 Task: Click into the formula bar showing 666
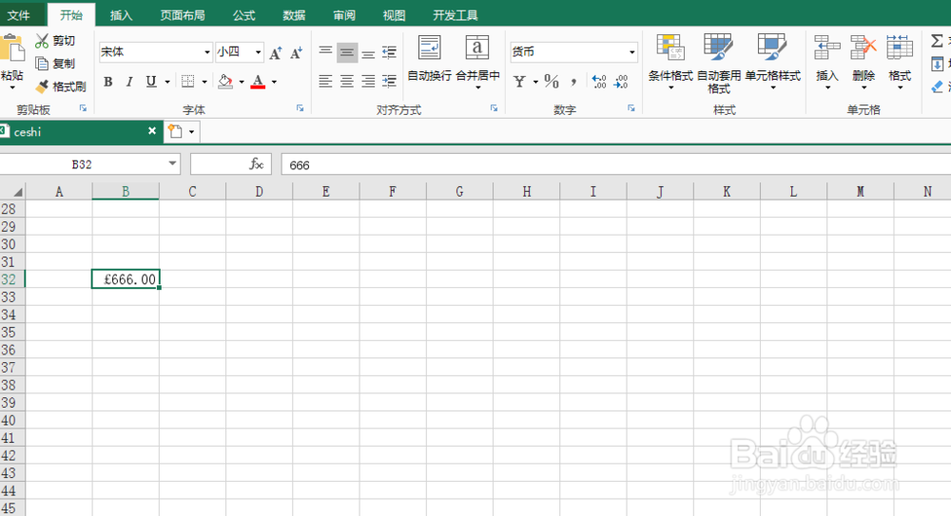(615, 165)
